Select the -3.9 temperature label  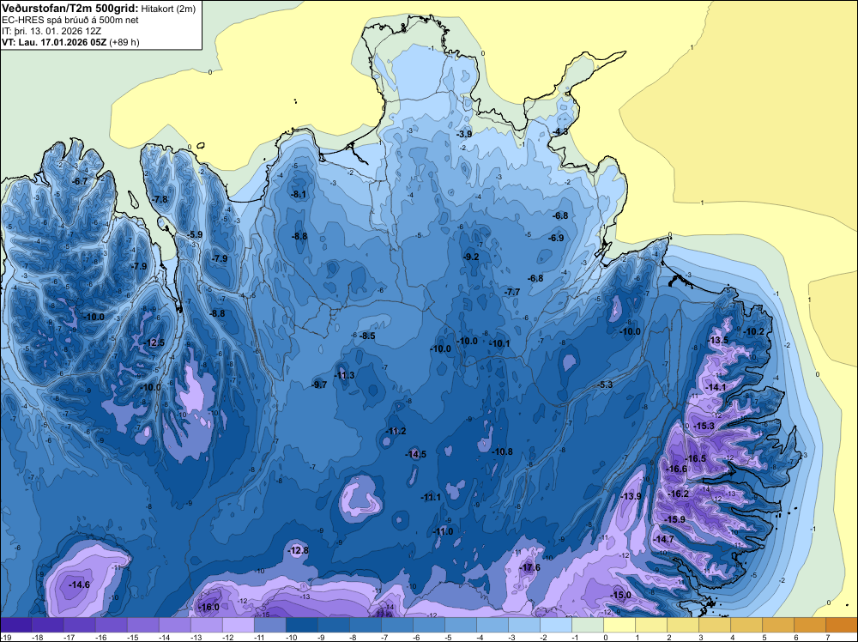click(464, 134)
